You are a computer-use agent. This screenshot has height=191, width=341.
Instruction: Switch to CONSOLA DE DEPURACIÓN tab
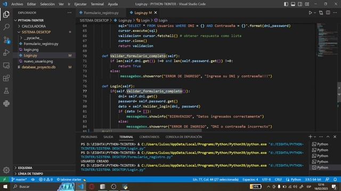tap(183, 137)
